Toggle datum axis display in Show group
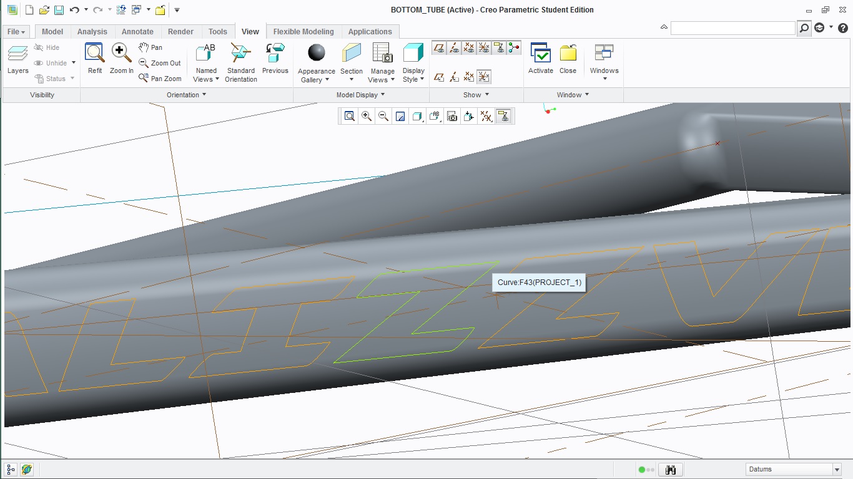 (x=454, y=48)
